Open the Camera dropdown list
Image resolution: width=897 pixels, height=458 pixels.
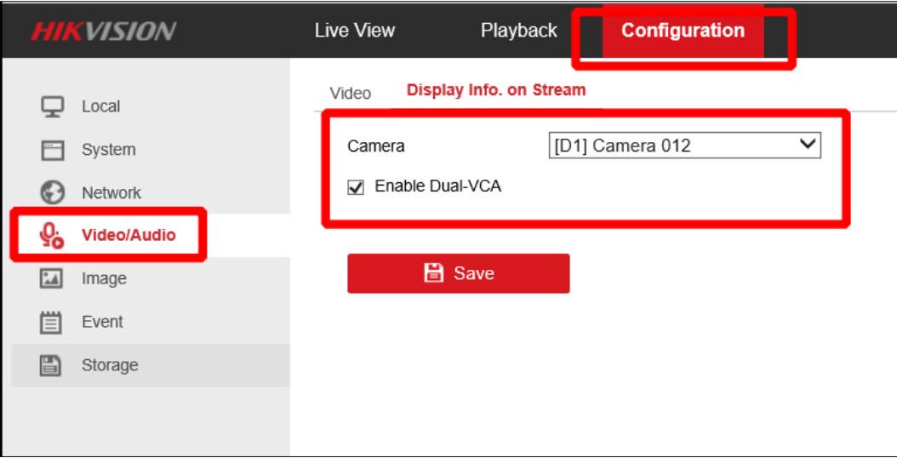coord(684,146)
